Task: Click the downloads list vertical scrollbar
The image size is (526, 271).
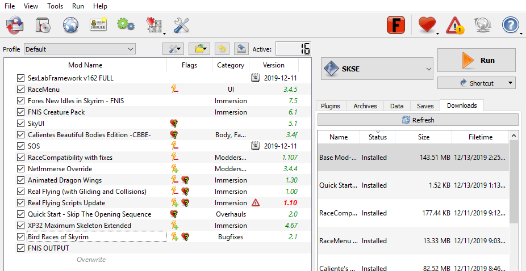Action: coord(514,181)
